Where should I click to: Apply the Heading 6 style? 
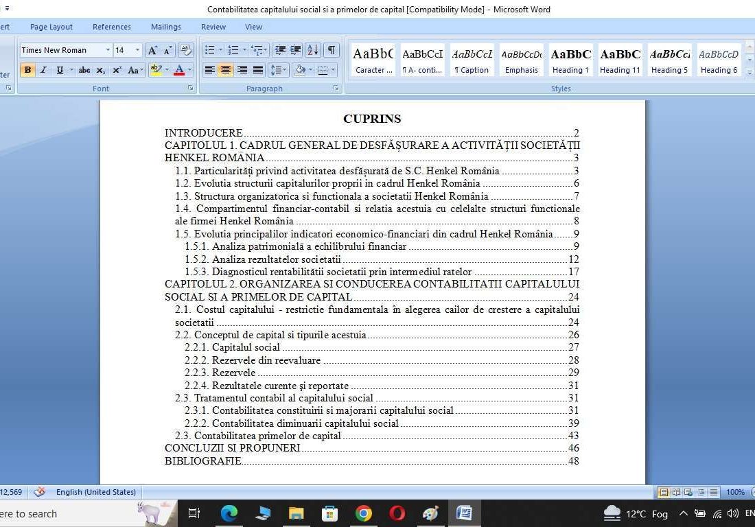[x=719, y=60]
